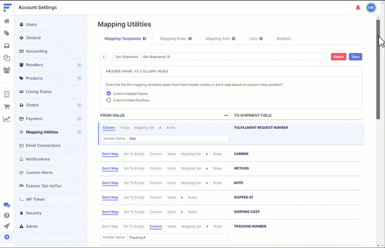Expand the Resellers submenu chevron
The width and height of the screenshot is (385, 248).
[79, 65]
